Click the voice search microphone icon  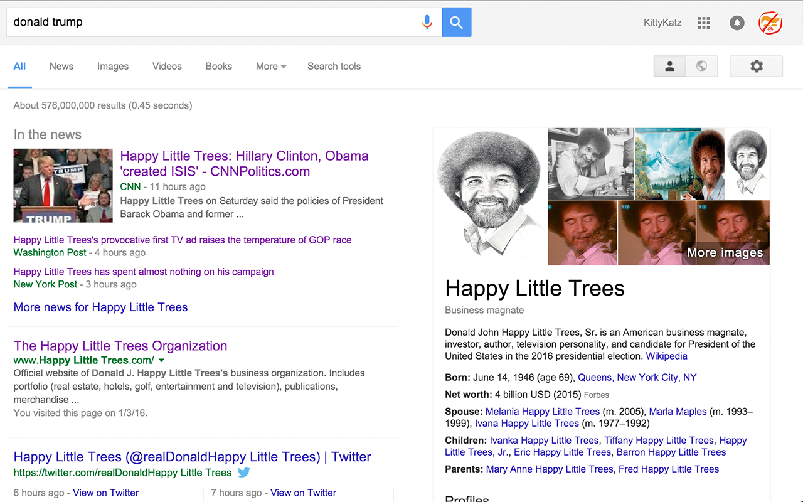click(x=427, y=23)
